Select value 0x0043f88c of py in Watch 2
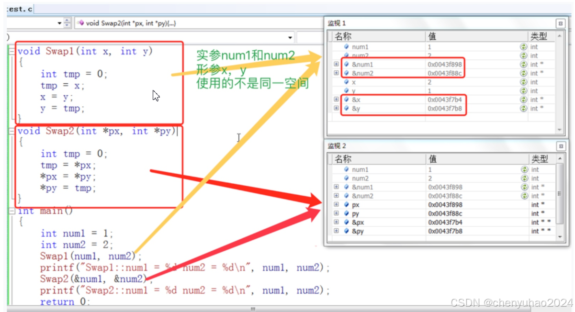The height and width of the screenshot is (312, 575). click(445, 213)
